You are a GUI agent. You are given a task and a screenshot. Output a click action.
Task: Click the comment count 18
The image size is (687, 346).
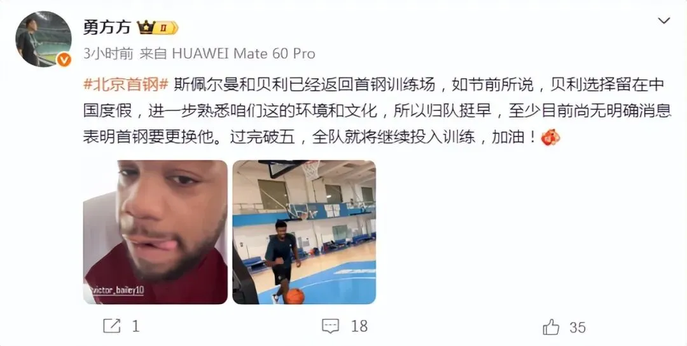(359, 326)
